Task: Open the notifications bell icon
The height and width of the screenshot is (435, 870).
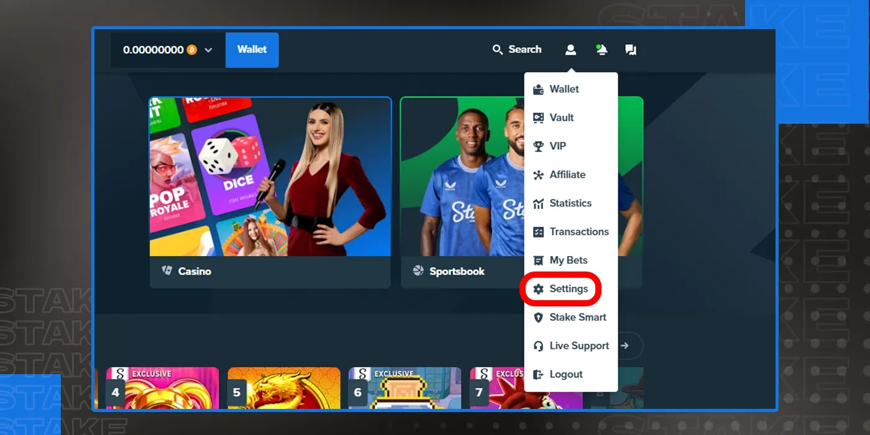Action: (601, 50)
